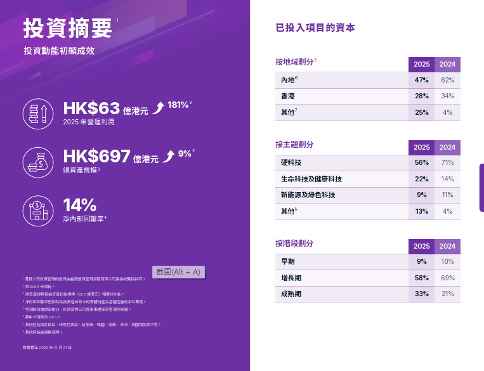Click the upward arrow before 181%
This screenshot has height=371, width=484.
coord(159,108)
